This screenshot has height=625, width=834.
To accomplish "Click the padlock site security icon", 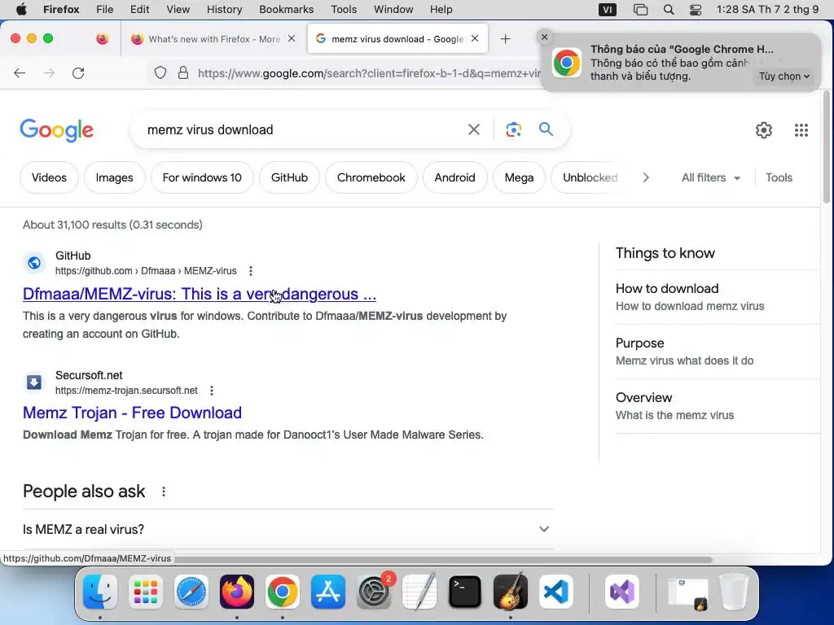I will (x=183, y=72).
